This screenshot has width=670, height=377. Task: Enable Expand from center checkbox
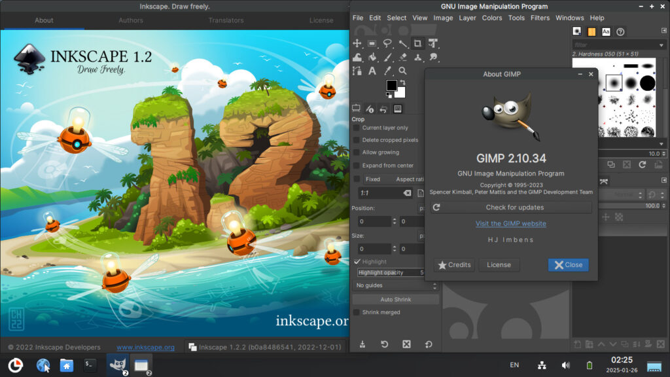coord(357,166)
